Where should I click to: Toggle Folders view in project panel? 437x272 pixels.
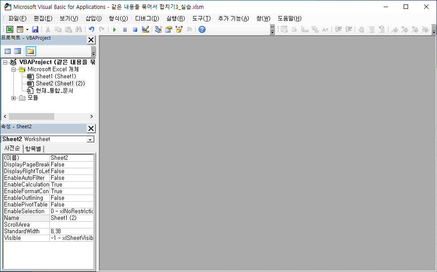pos(31,51)
